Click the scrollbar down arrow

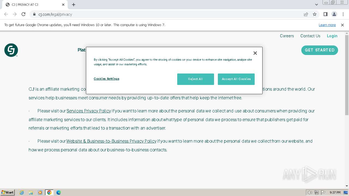347,186
